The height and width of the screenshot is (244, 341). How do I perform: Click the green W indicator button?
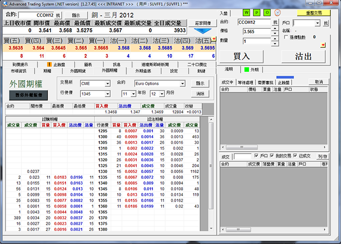(x=247, y=12)
